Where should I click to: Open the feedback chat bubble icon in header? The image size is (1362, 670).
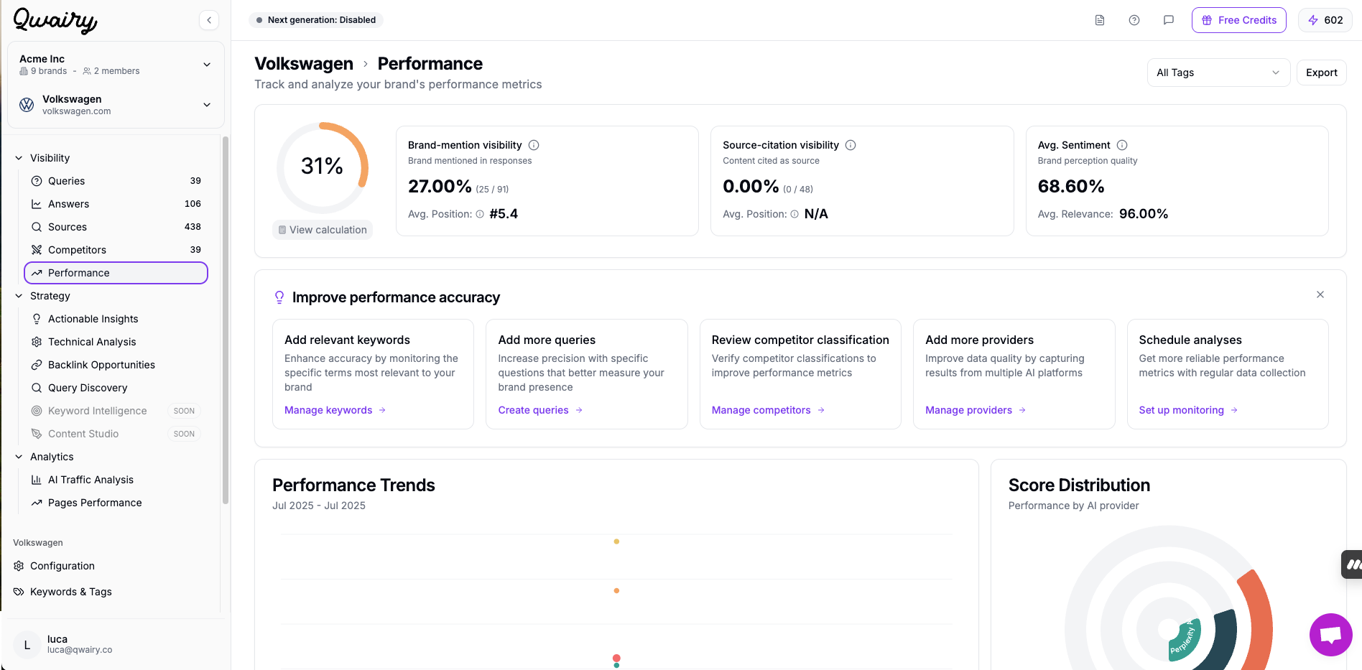tap(1169, 20)
